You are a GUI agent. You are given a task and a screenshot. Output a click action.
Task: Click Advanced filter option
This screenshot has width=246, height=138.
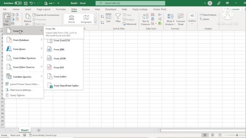click(x=130, y=24)
